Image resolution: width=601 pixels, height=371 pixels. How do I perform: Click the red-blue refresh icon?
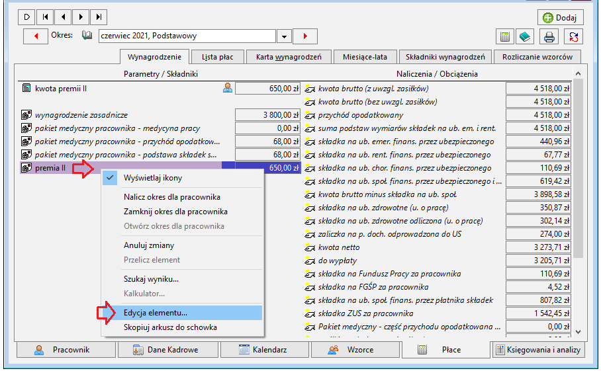click(574, 37)
